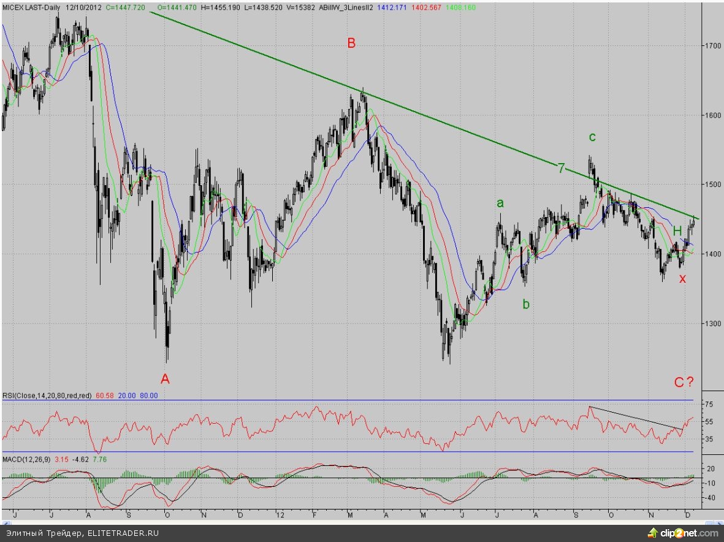Click the 1500 price axis label
The image size is (724, 542).
(711, 185)
